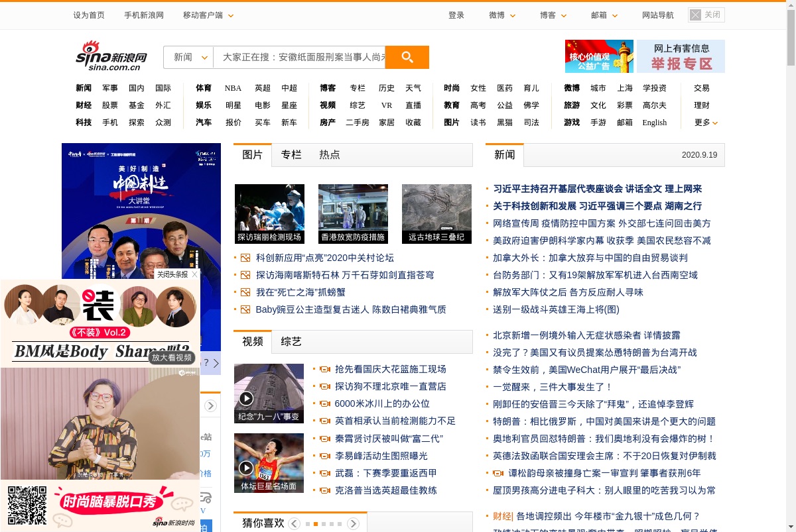Click the QR code in the floating ad

[x=28, y=506]
